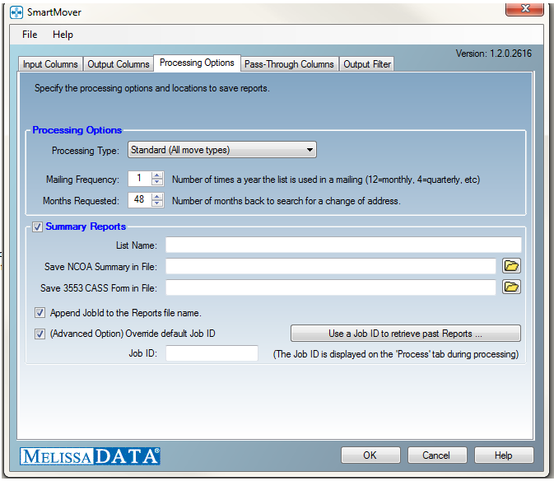Toggle the Summary Reports checkbox

coord(37,226)
